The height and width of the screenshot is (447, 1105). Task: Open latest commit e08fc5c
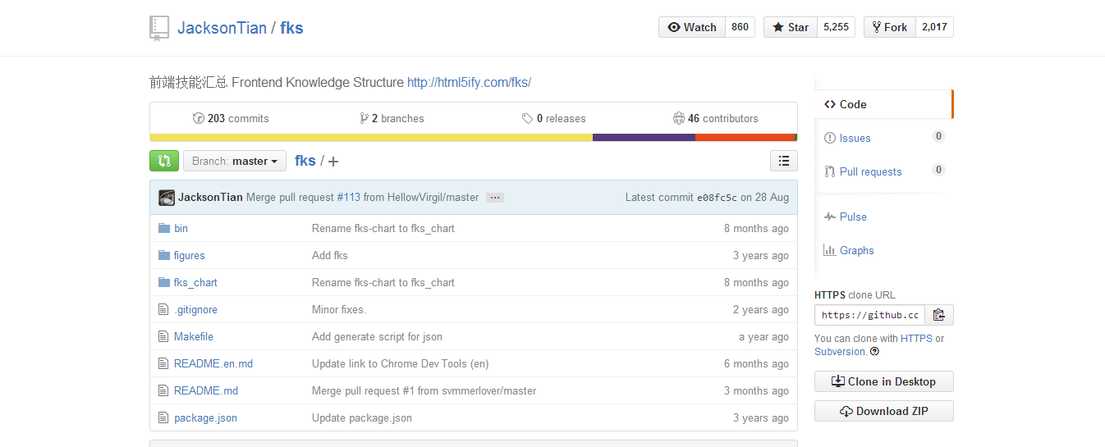pos(717,198)
